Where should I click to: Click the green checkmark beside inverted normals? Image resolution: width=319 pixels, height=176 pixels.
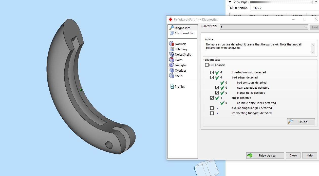pyautogui.click(x=217, y=72)
